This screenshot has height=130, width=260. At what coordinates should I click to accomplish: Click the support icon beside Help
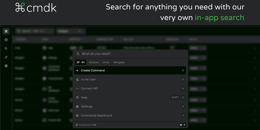tap(77, 97)
